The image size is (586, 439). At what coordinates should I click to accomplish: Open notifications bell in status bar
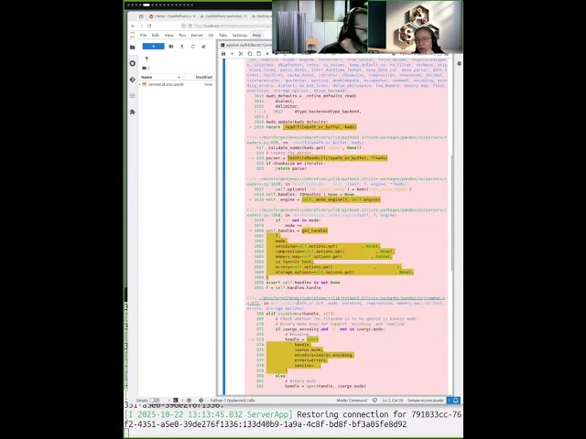pos(456,401)
